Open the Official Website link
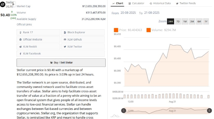The height and width of the screenshot is (119, 214). coord(38,39)
